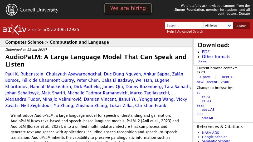Open author Ankur Bapna
Viewport: 253px width, 142px height.
(156, 74)
